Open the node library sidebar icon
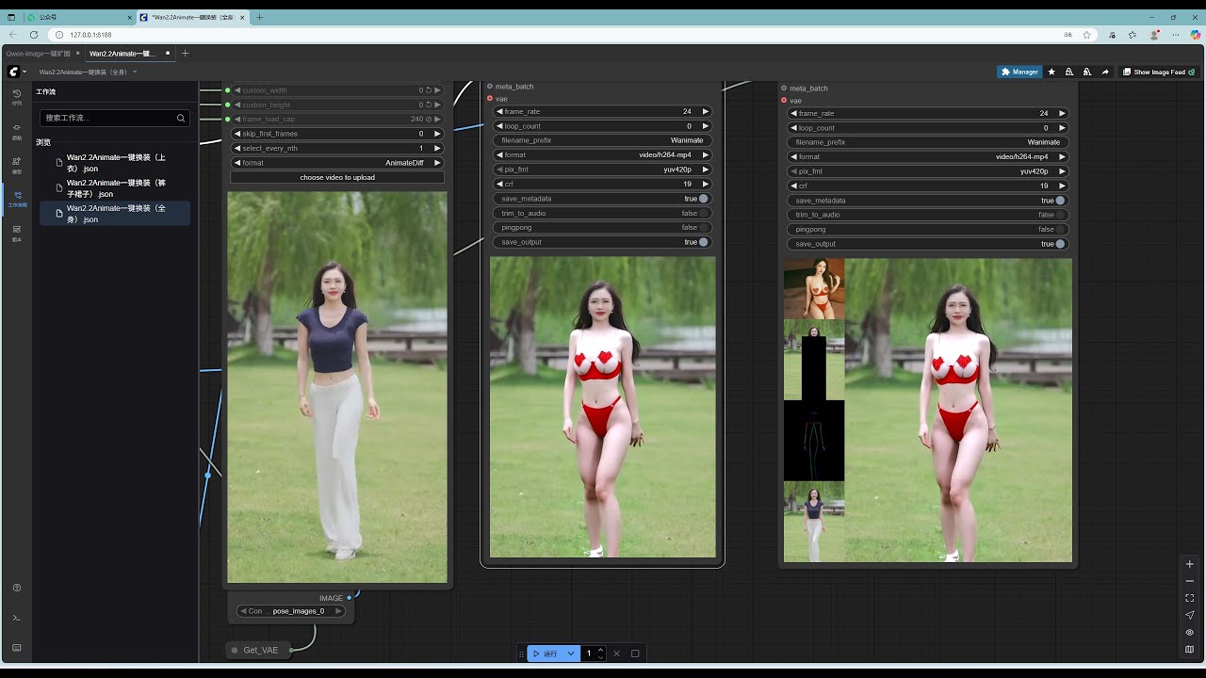Image resolution: width=1206 pixels, height=678 pixels. point(16,130)
